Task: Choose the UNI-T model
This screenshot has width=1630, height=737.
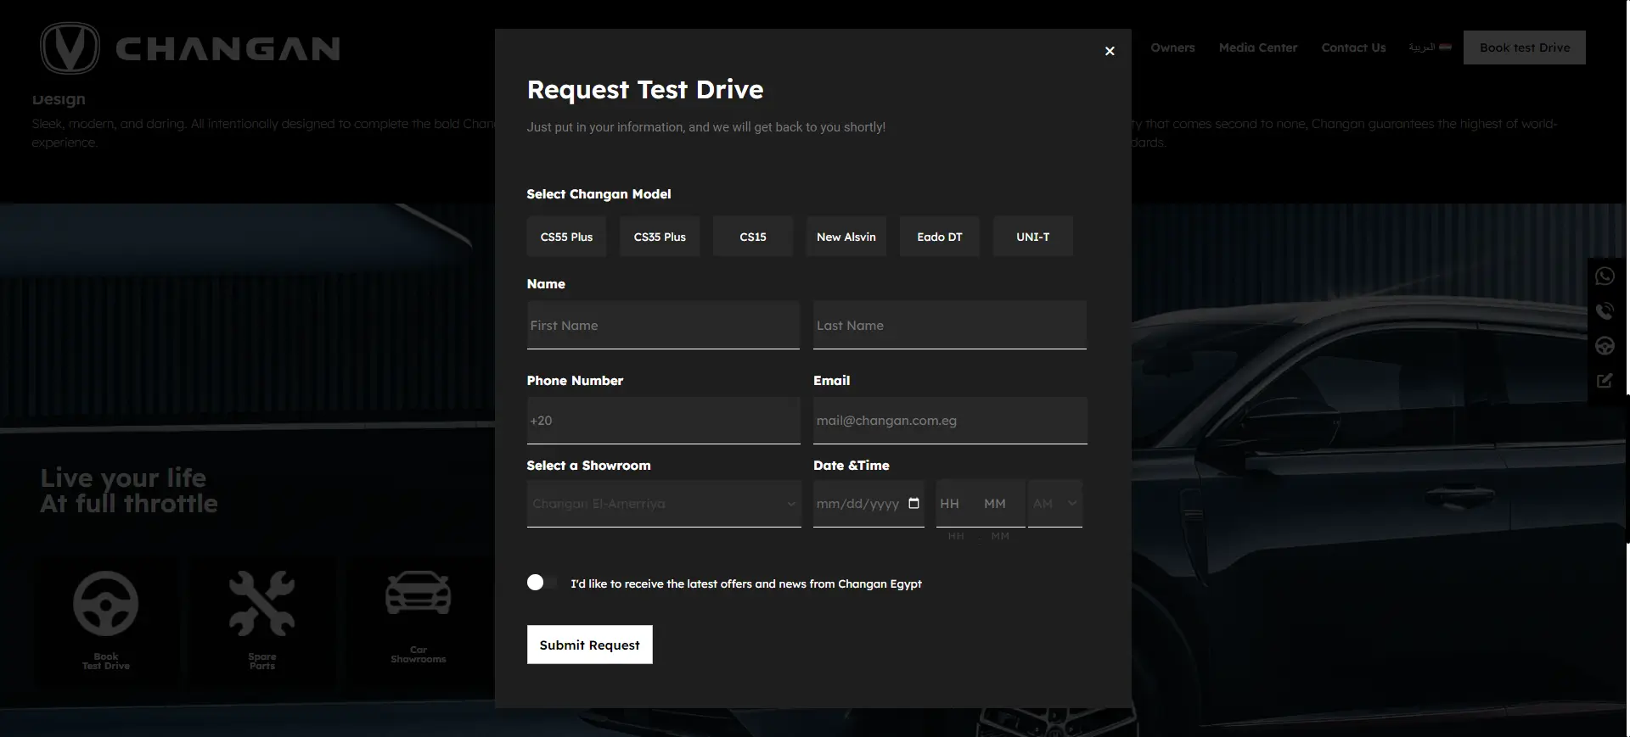Action: pyautogui.click(x=1033, y=237)
